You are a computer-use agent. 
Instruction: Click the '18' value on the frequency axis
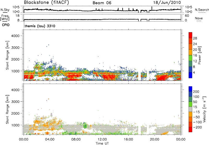click(x=18, y=16)
